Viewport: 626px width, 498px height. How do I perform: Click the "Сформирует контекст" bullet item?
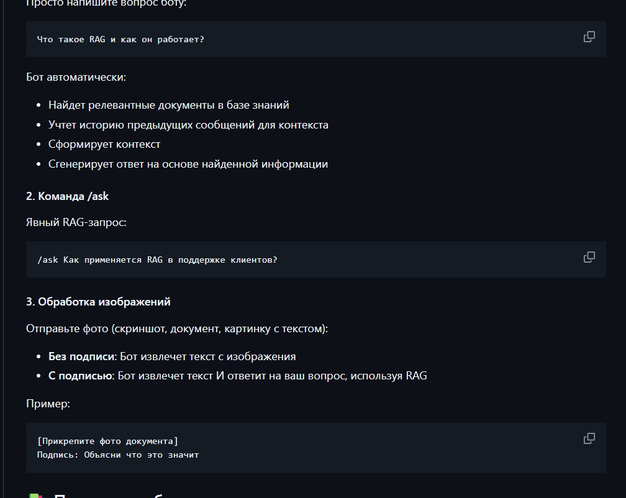pos(104,144)
